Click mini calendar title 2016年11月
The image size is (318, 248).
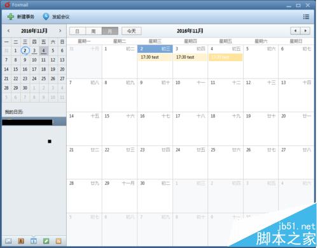[x=34, y=31]
